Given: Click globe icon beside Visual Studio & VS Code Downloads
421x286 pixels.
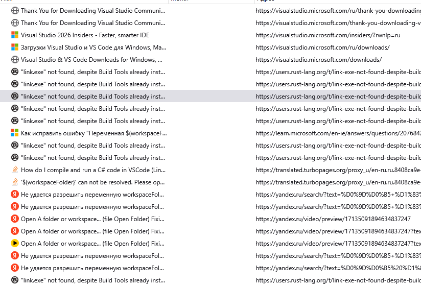Looking at the screenshot, I should tap(15, 60).
